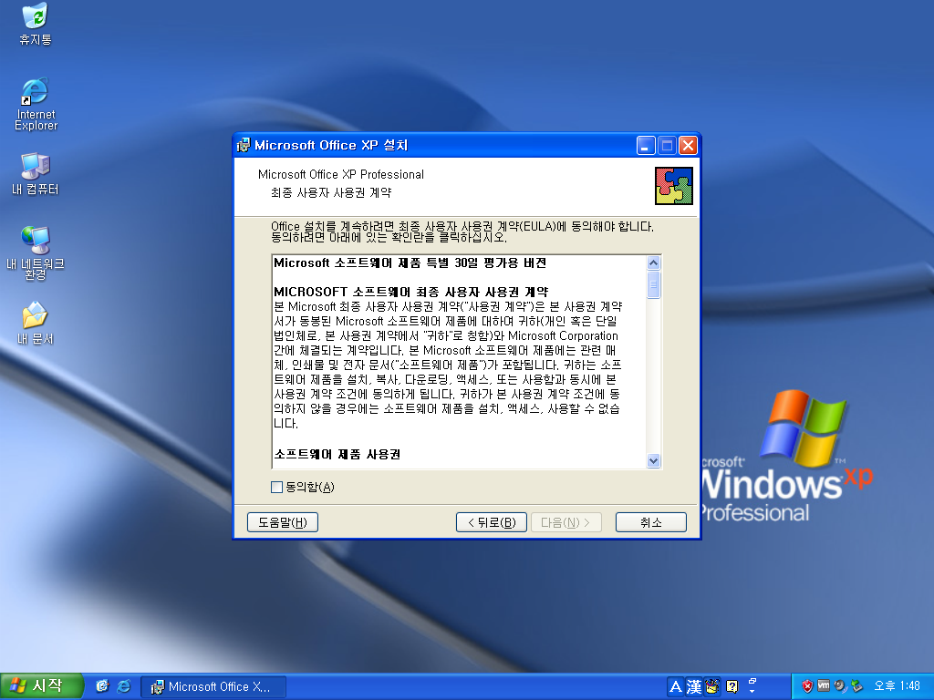
Task: Click the heading 'Microsoft 소프트웨어 제품 특별 30일 평가용 버전'
Action: coord(410,263)
